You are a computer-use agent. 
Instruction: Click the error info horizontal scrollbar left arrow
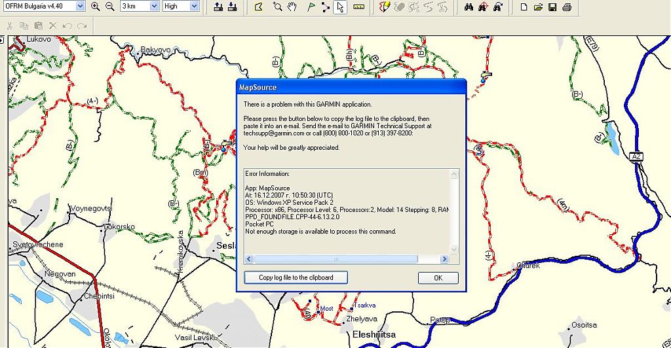click(x=248, y=259)
